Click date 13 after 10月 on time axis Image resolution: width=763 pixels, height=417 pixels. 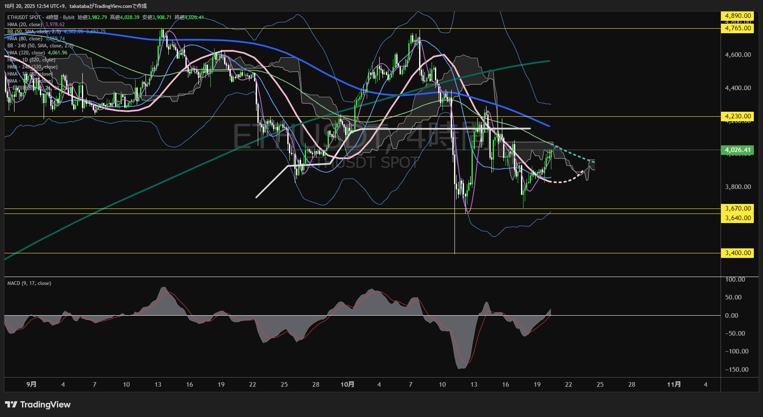tap(474, 385)
